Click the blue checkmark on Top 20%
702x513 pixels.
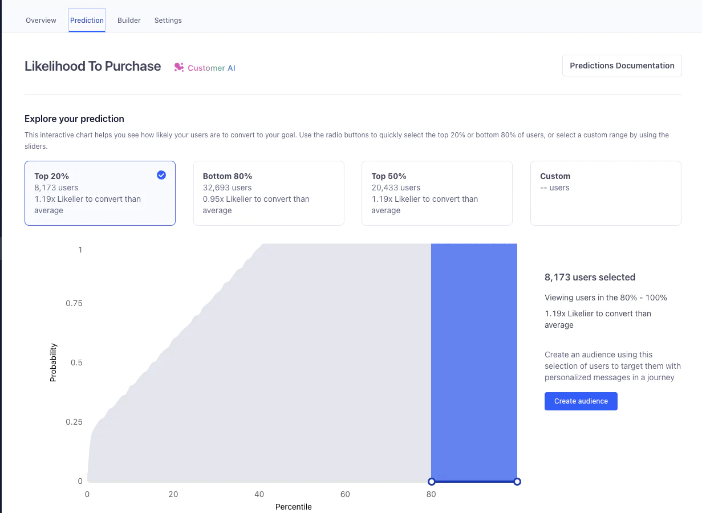(161, 176)
